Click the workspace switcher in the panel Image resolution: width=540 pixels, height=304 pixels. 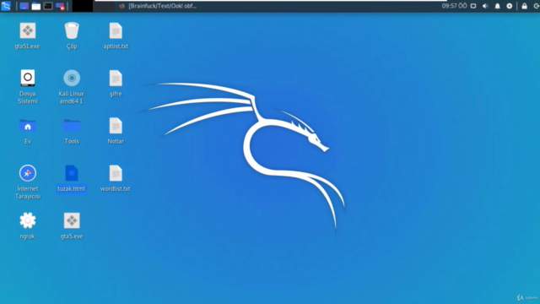83,6
